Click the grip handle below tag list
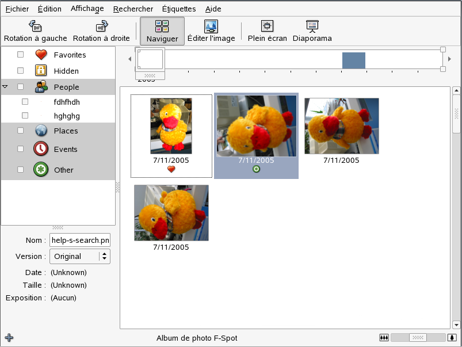The width and height of the screenshot is (462, 347). point(58,228)
